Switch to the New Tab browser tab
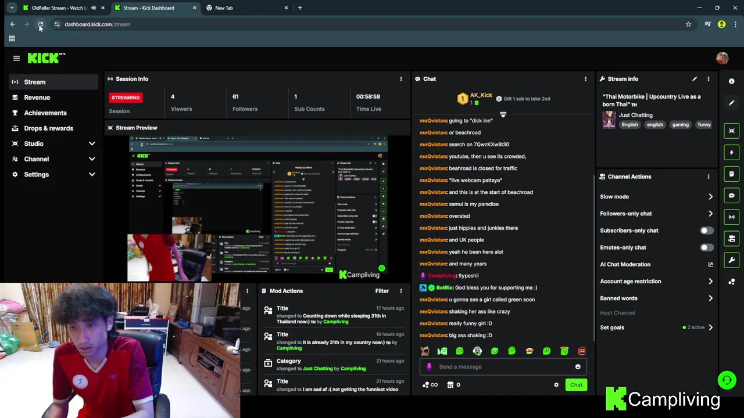The width and height of the screenshot is (744, 418). coord(247,8)
